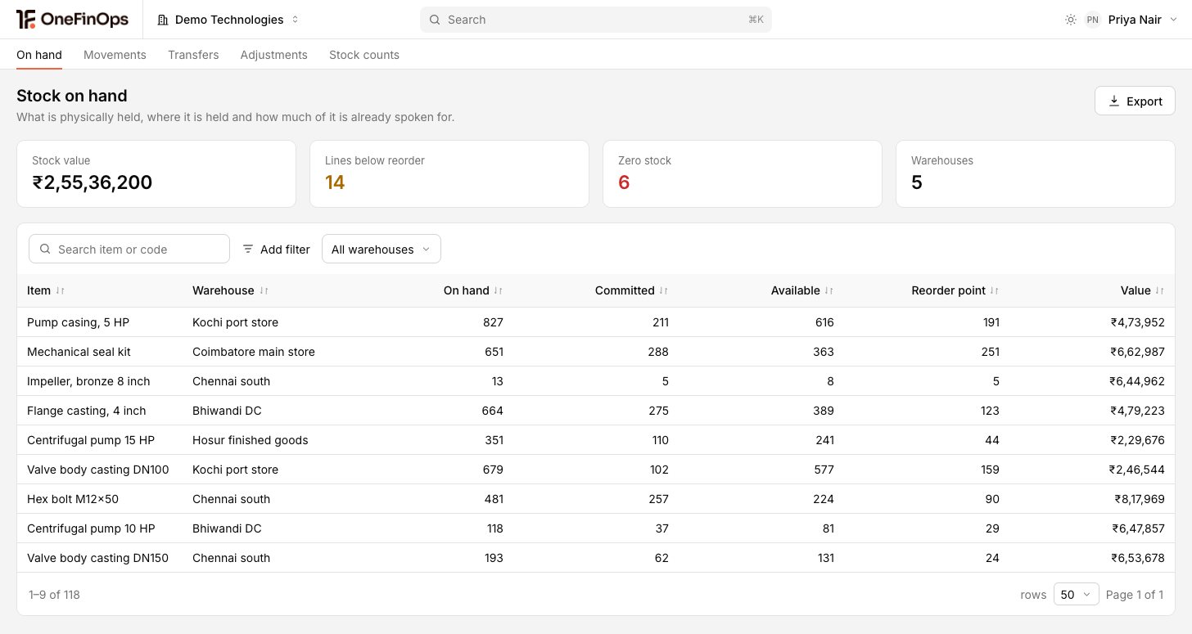Click the Stock value card
The height and width of the screenshot is (634, 1192).
156,173
